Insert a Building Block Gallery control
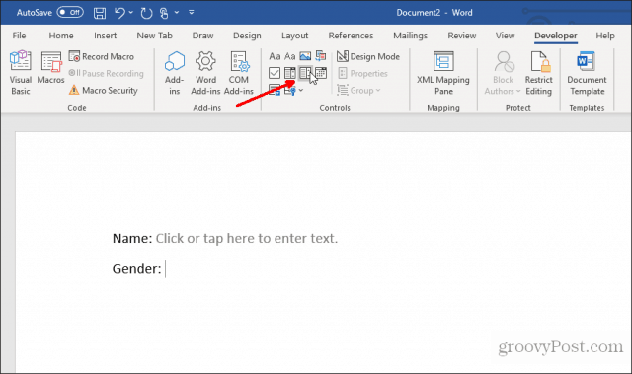The height and width of the screenshot is (374, 632). [x=321, y=56]
